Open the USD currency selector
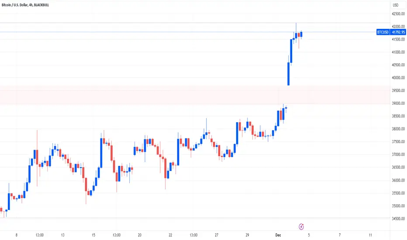The height and width of the screenshot is (240, 407). point(396,5)
